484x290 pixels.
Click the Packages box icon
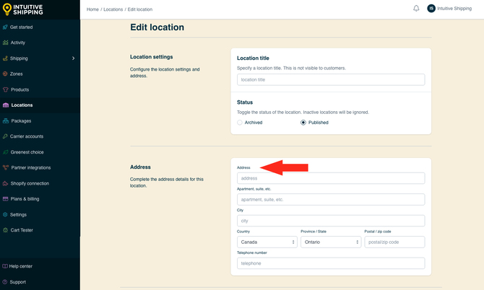(6, 120)
